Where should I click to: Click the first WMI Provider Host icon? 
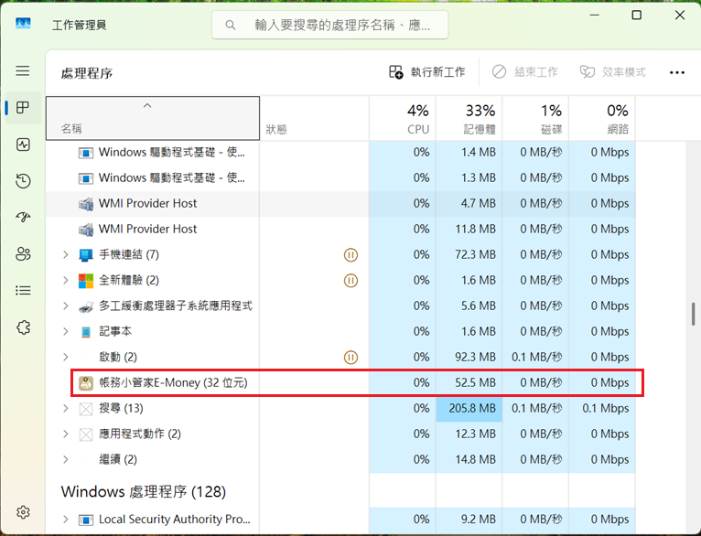click(x=86, y=204)
